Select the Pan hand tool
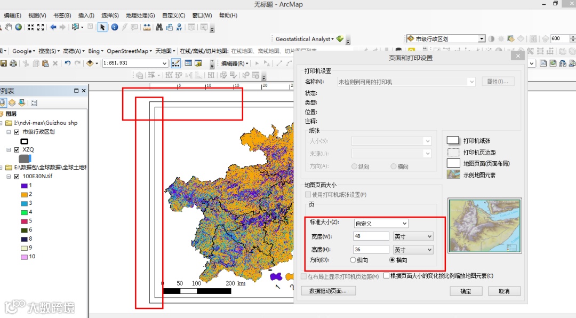 pyautogui.click(x=8, y=27)
